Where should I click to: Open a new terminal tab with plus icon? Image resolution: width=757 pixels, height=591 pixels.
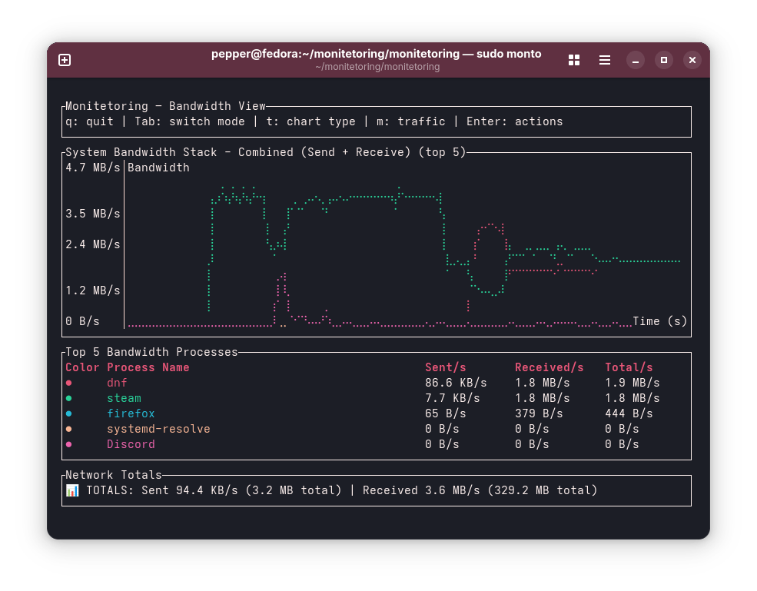(x=65, y=60)
